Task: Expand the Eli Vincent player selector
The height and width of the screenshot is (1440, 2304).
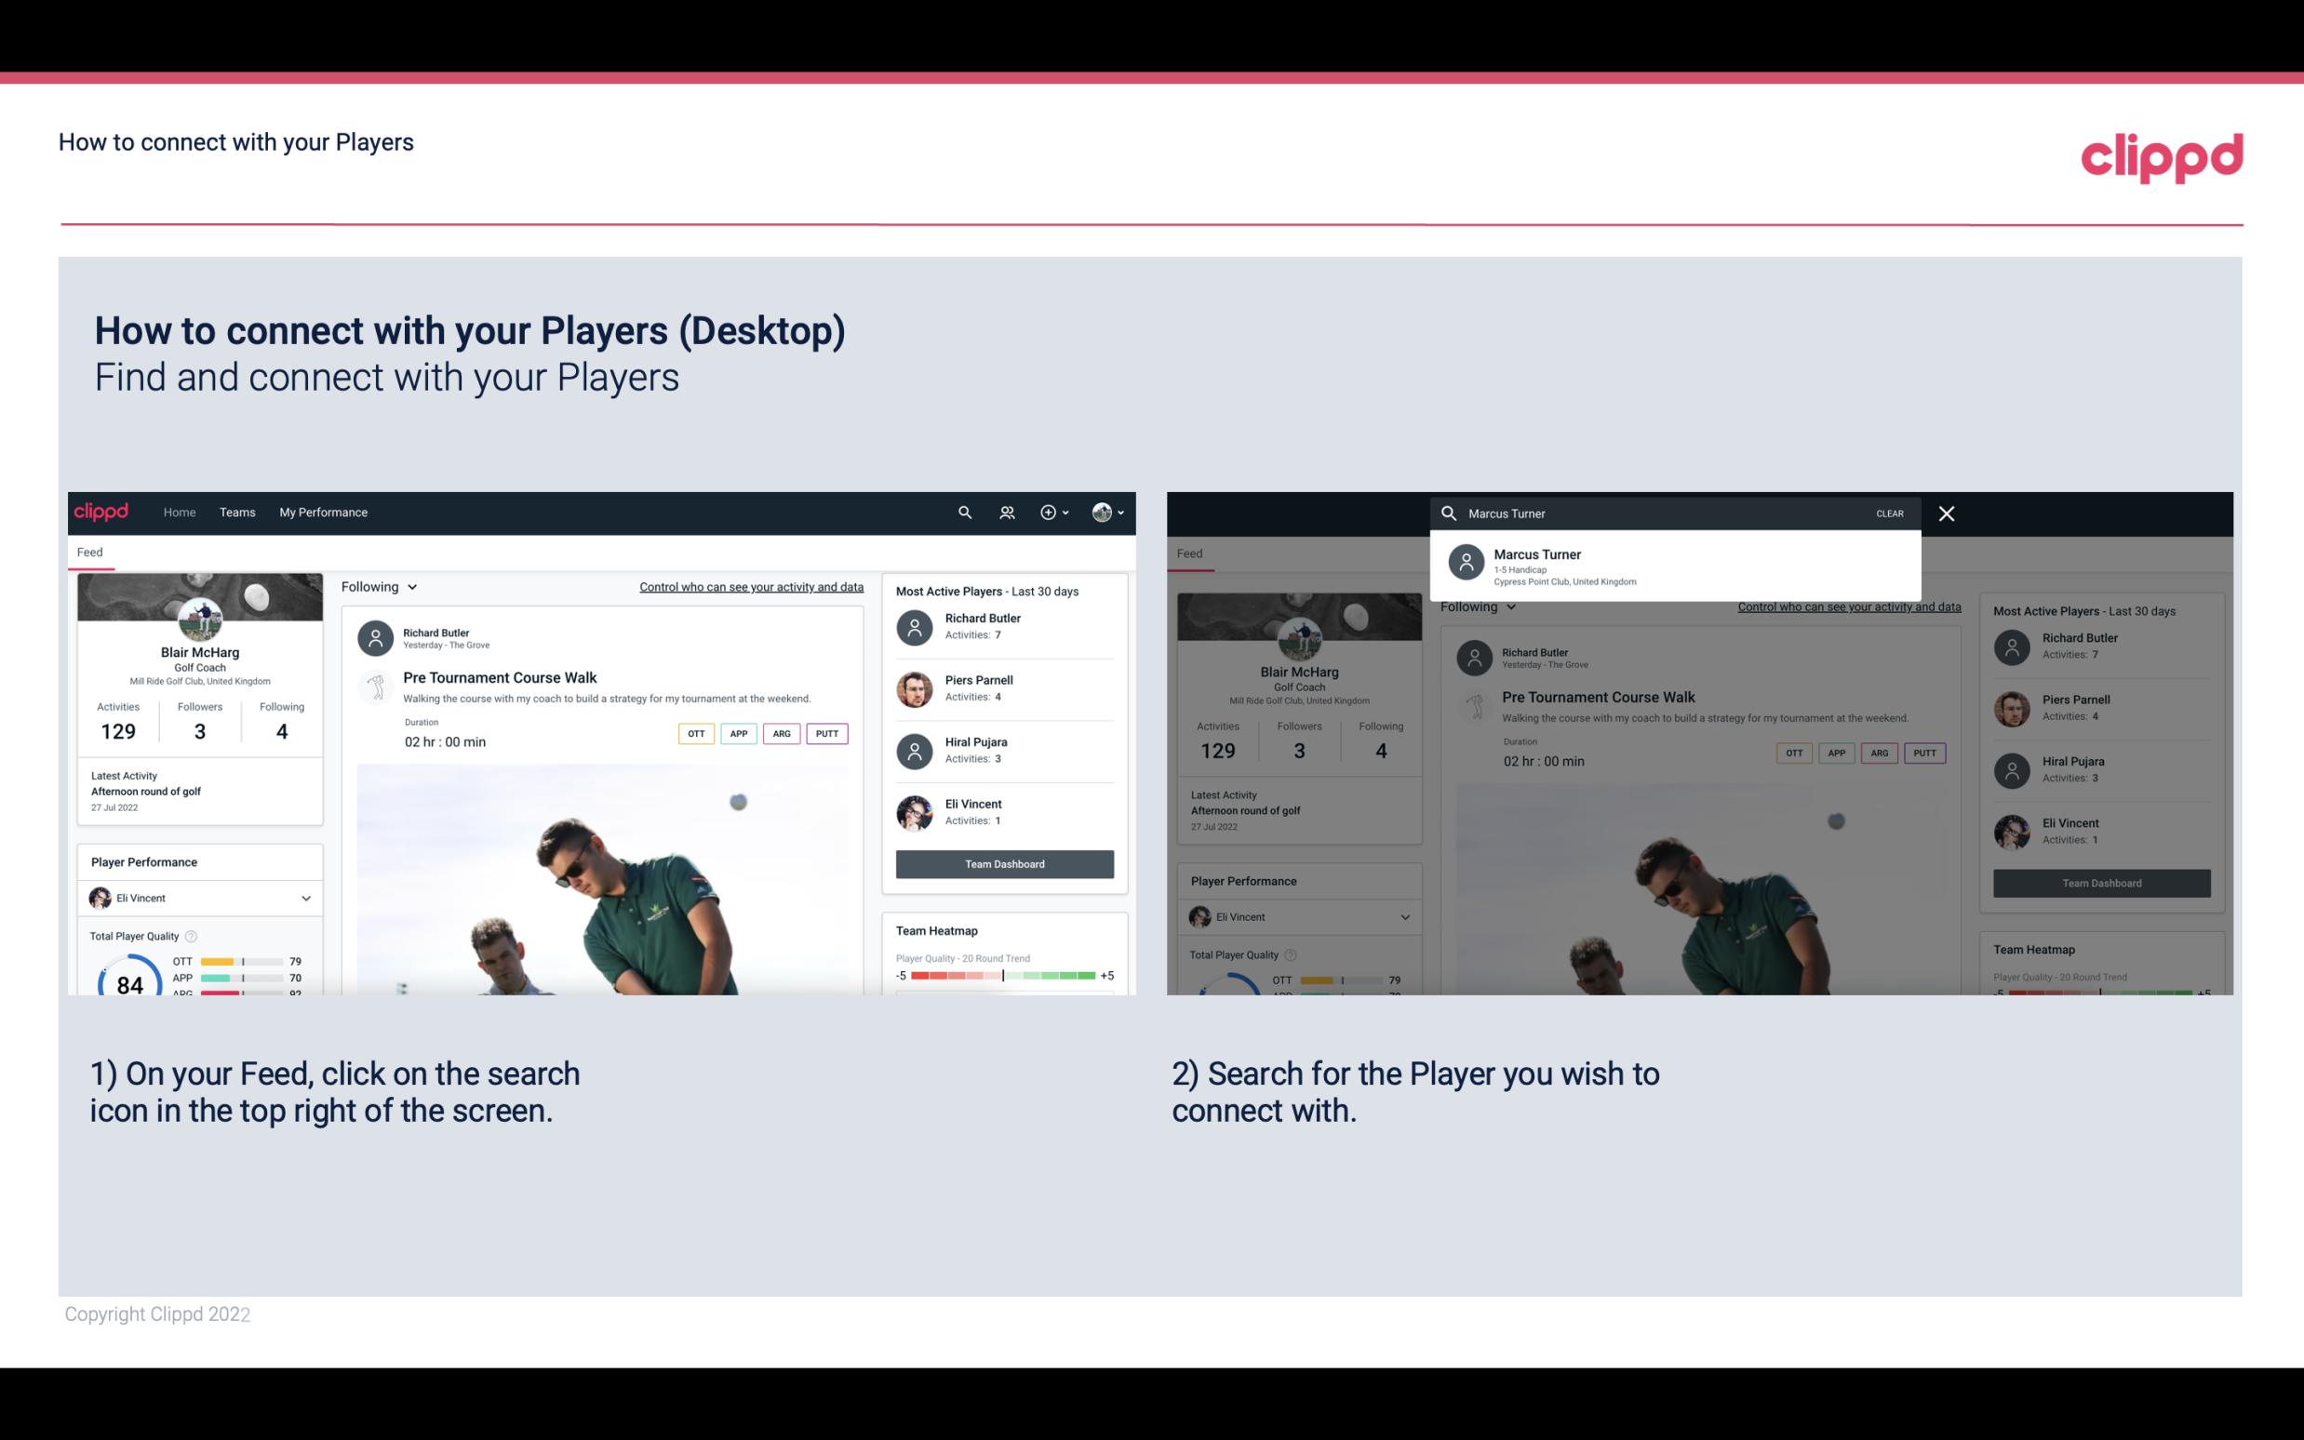Action: (x=305, y=898)
